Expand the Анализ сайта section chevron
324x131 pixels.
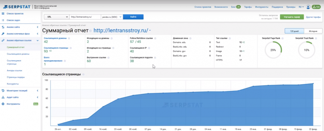[38, 27]
